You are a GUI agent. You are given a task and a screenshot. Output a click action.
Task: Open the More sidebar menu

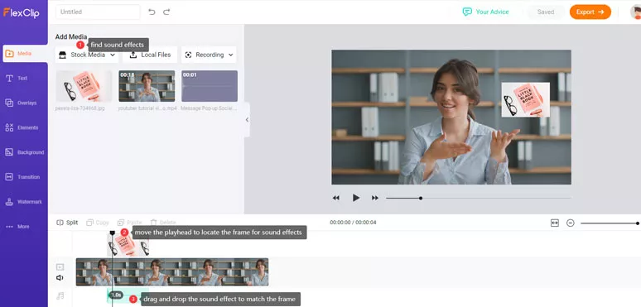coord(18,227)
